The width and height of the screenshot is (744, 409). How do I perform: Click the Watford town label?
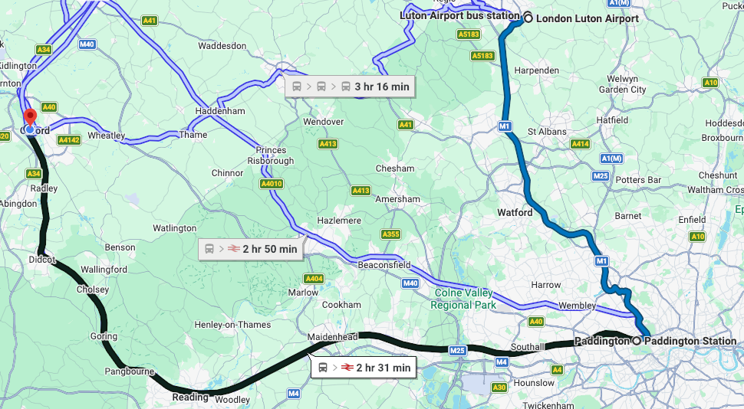(x=515, y=212)
